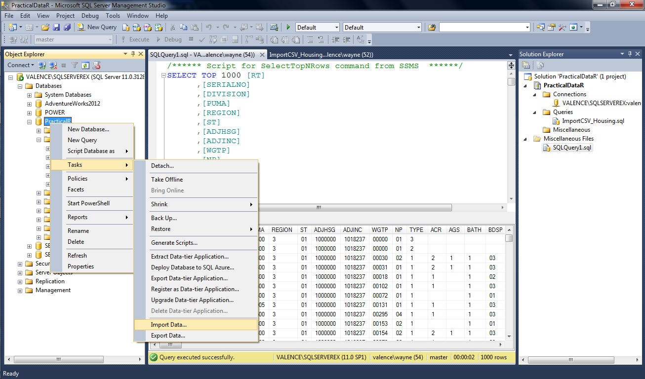Click the Increase Indent icon

click(347, 39)
